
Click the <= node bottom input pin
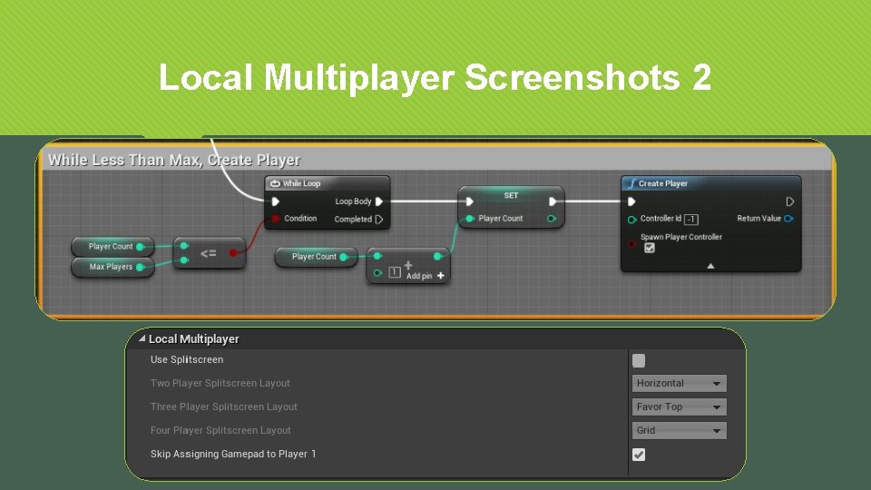(x=184, y=260)
